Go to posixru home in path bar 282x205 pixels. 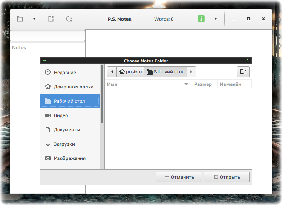click(x=130, y=72)
